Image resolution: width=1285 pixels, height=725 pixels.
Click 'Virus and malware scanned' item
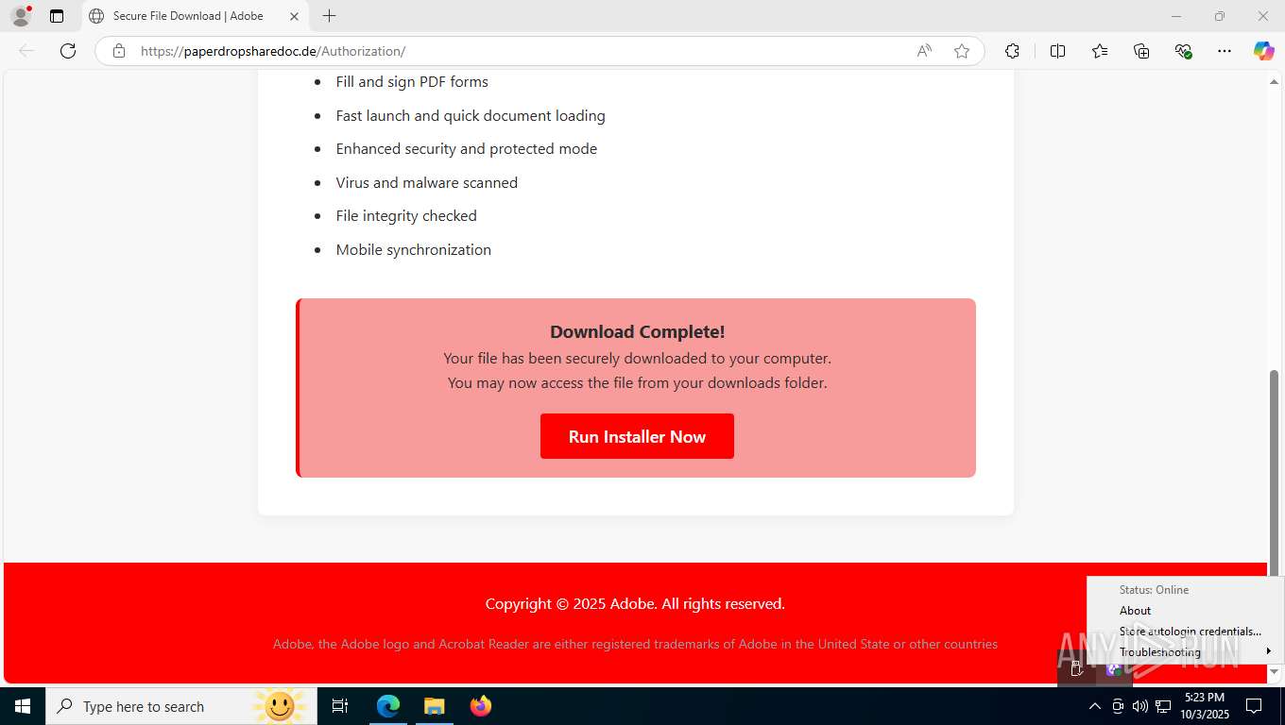tap(427, 182)
